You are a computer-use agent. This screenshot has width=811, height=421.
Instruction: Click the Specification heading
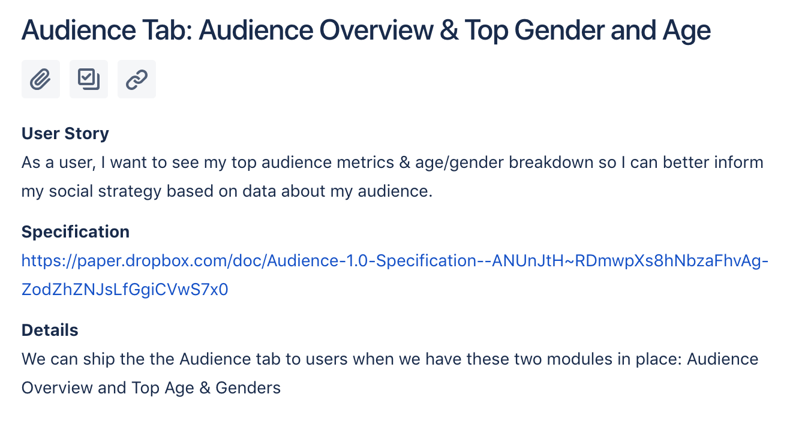pos(75,231)
